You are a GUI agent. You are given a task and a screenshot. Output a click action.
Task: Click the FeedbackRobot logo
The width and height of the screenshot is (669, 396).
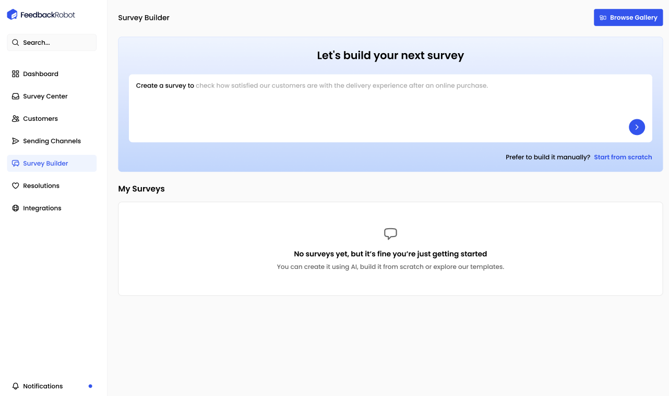click(41, 15)
